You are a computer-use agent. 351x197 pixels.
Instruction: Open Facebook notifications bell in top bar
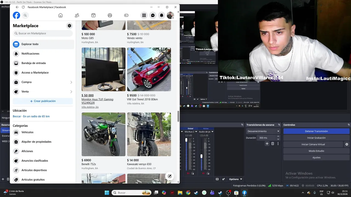[162, 15]
